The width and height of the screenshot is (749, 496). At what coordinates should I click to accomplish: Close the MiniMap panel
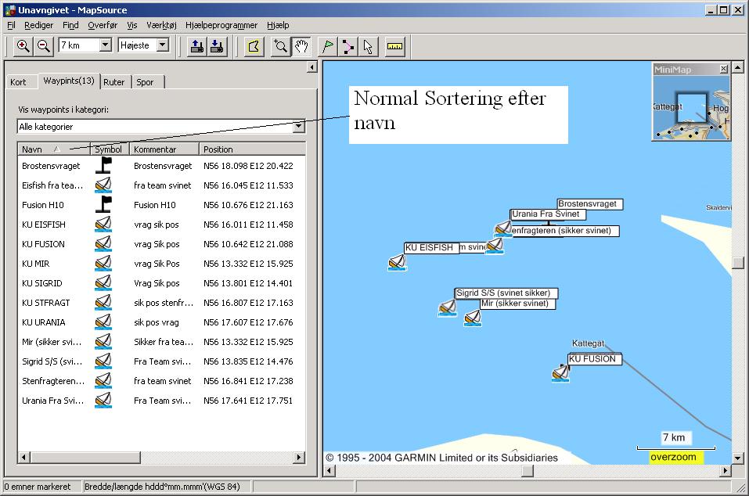pyautogui.click(x=723, y=69)
